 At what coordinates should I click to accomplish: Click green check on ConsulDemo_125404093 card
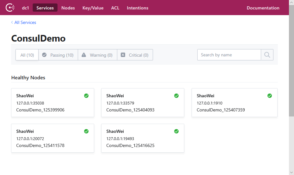(x=176, y=96)
